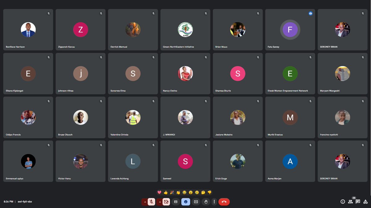
Task: Click the blue A avatar of Asma Marjan
Action: point(290,161)
